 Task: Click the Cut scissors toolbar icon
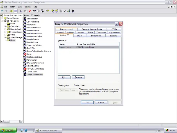click(21, 11)
